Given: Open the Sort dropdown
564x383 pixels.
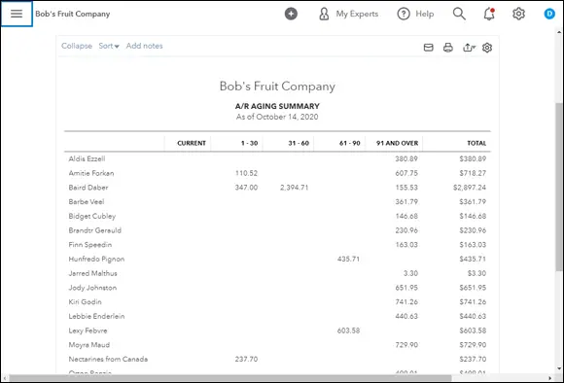Looking at the screenshot, I should (109, 46).
